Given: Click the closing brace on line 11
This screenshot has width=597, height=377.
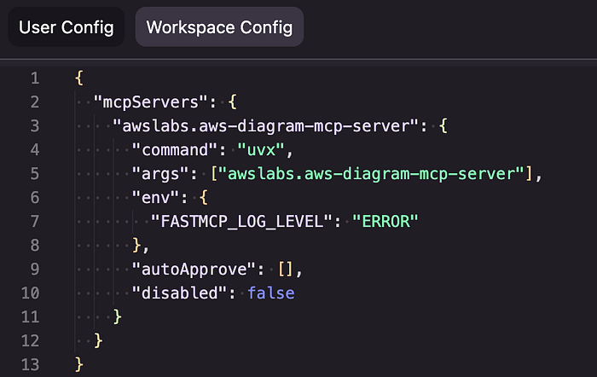Looking at the screenshot, I should pos(118,316).
